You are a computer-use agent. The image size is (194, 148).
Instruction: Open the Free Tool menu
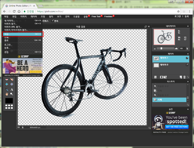[96, 16]
